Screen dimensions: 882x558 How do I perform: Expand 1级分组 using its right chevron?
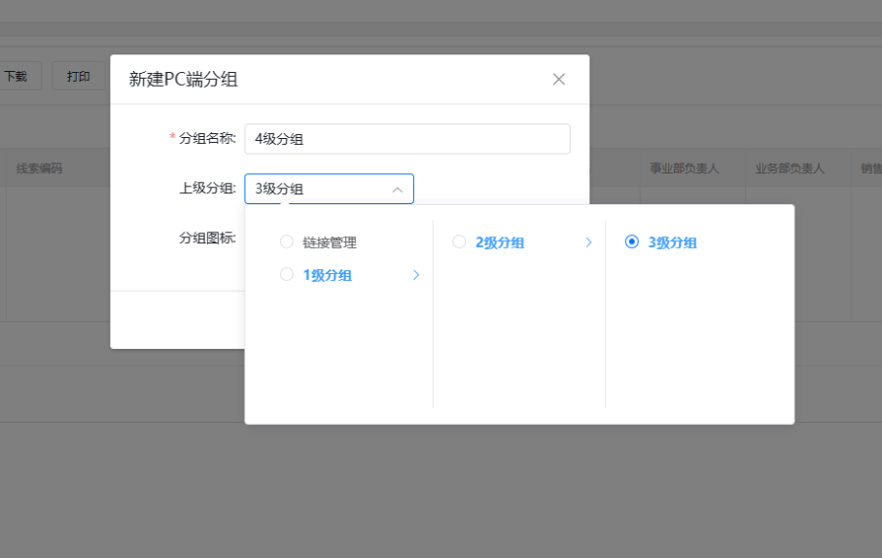click(x=416, y=275)
